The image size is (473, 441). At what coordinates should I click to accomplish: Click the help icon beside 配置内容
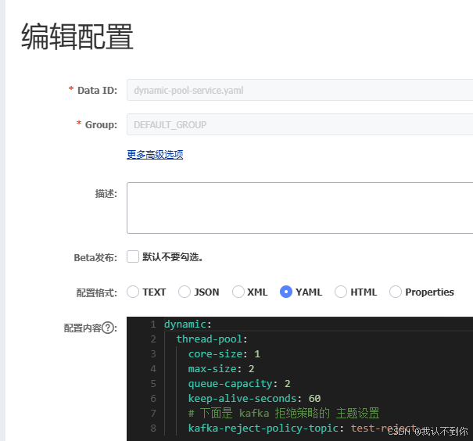(x=108, y=328)
